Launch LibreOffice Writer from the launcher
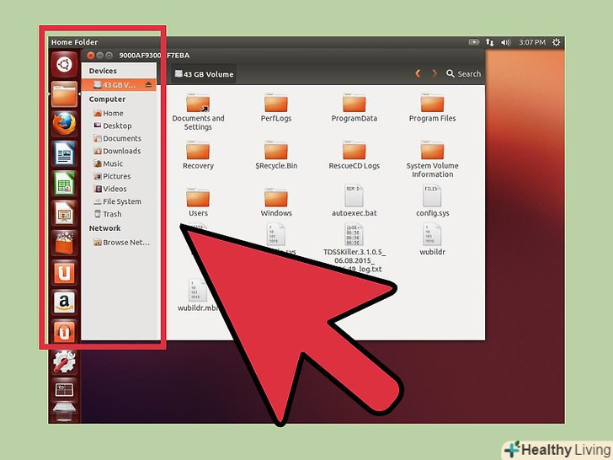Viewport: 613px width, 460px height. pos(64,153)
